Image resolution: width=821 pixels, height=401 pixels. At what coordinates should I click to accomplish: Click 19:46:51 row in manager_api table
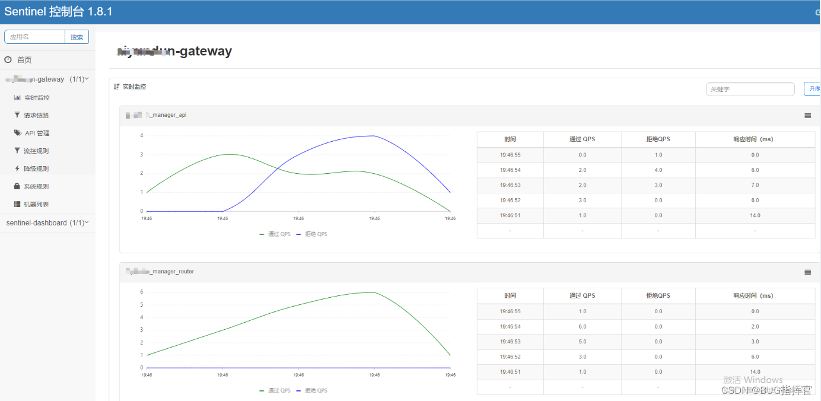(646, 215)
